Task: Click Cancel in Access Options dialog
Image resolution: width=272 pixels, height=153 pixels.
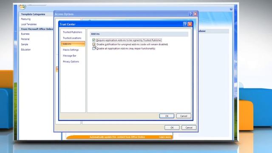Action: click(x=189, y=127)
